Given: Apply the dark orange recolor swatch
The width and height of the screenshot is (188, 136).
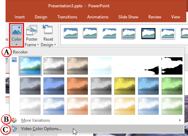Looking at the screenshot, I should [x=77, y=86].
